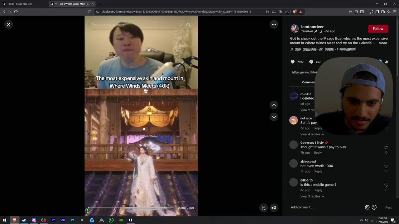Bookmark this page with bookmark icon

tap(90, 12)
